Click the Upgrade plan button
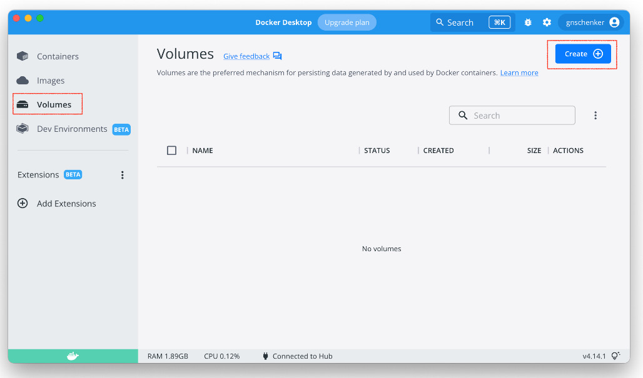 pos(347,22)
